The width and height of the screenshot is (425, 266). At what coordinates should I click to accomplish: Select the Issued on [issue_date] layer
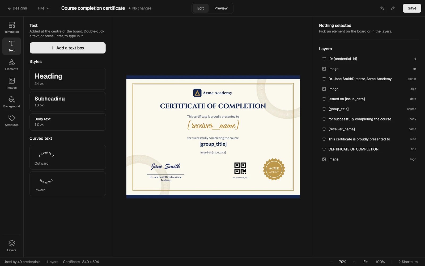tap(369, 99)
